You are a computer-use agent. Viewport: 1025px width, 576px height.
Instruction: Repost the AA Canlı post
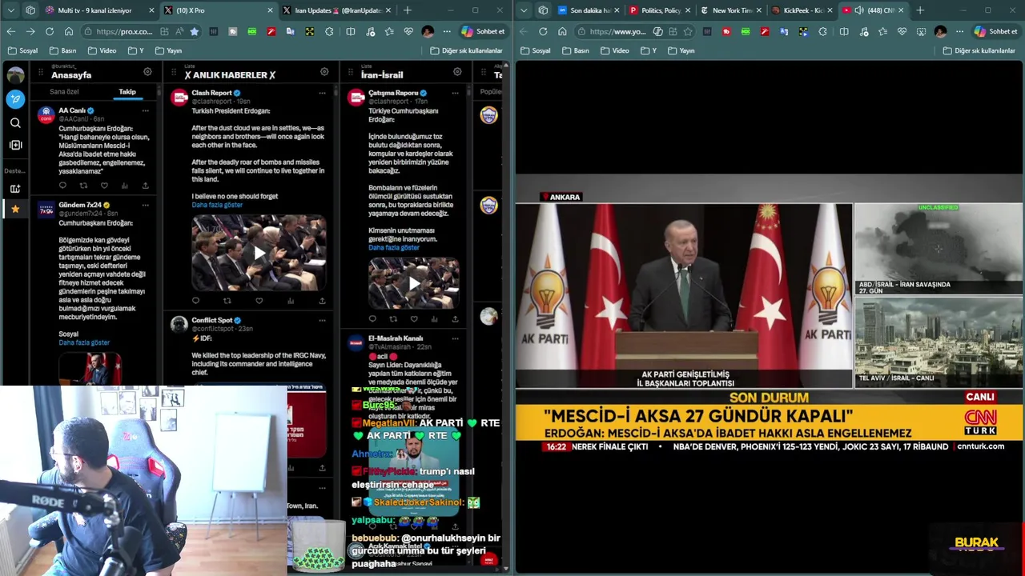click(83, 186)
